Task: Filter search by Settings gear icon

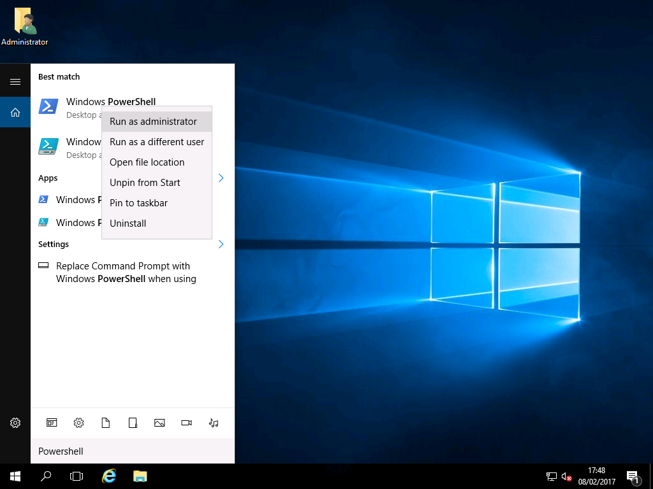Action: tap(78, 423)
